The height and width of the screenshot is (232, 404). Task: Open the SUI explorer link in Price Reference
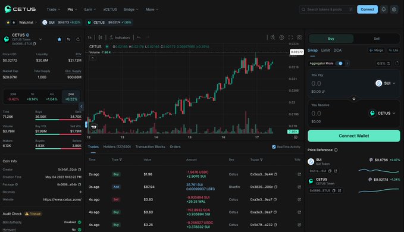[336, 171]
